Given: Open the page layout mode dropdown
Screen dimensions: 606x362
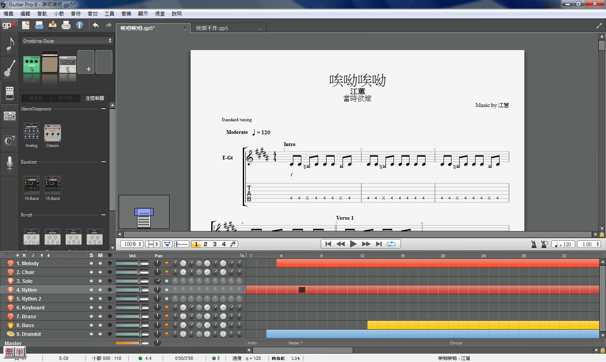Looking at the screenshot, I should (x=152, y=244).
